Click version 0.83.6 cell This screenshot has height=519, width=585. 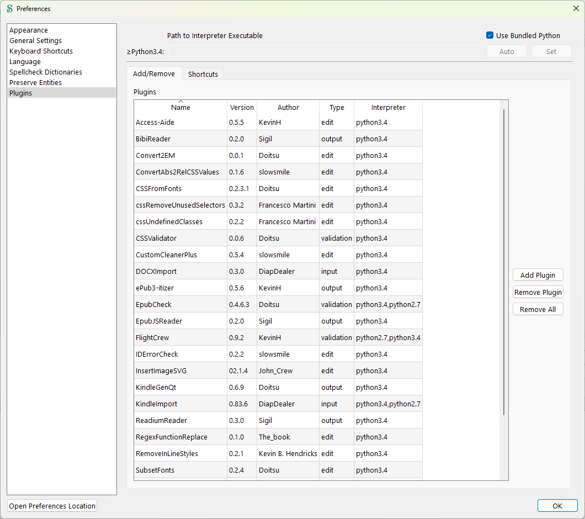click(x=242, y=404)
